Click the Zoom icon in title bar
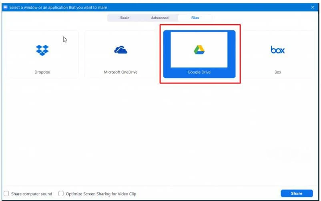Image resolution: width=321 pixels, height=201 pixels. [x=6, y=7]
